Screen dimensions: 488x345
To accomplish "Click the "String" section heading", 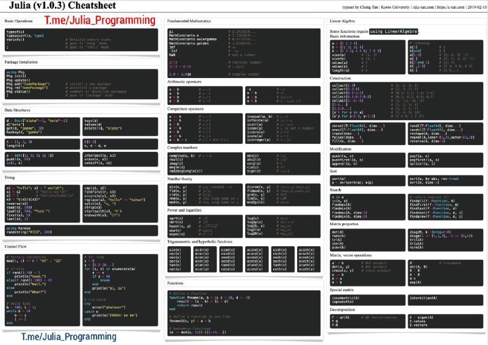I will click(9, 177).
